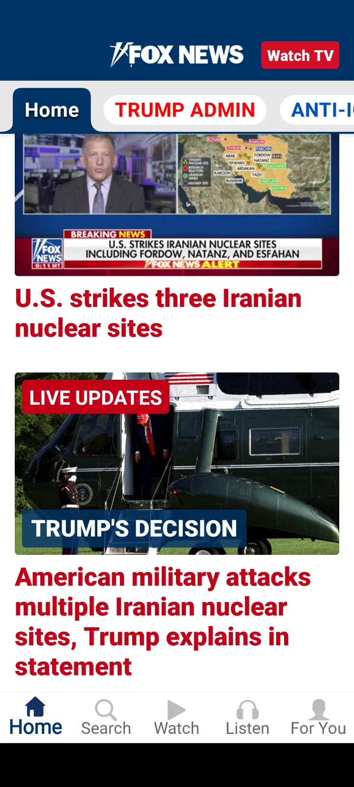The height and width of the screenshot is (787, 354).
Task: Tap the TRUMP'S DECISION blue label
Action: click(x=134, y=529)
